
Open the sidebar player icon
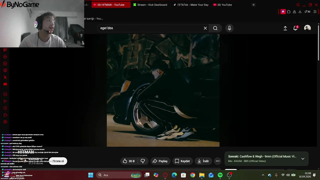5,94
